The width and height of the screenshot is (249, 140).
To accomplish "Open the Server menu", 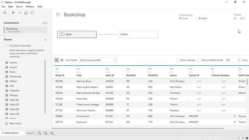I will (x=19, y=7).
